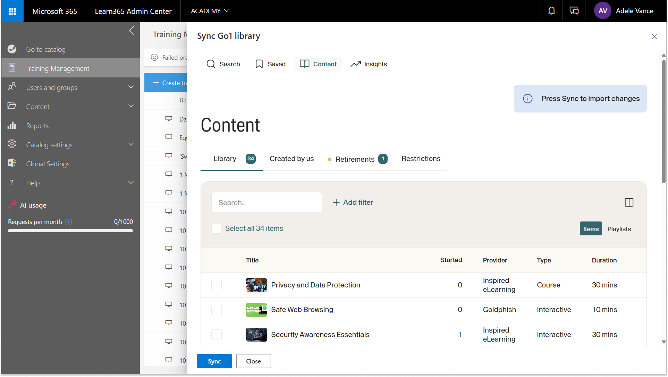Click the vertical scrollbar in the Sync panel
The height and width of the screenshot is (377, 668).
coord(663,122)
